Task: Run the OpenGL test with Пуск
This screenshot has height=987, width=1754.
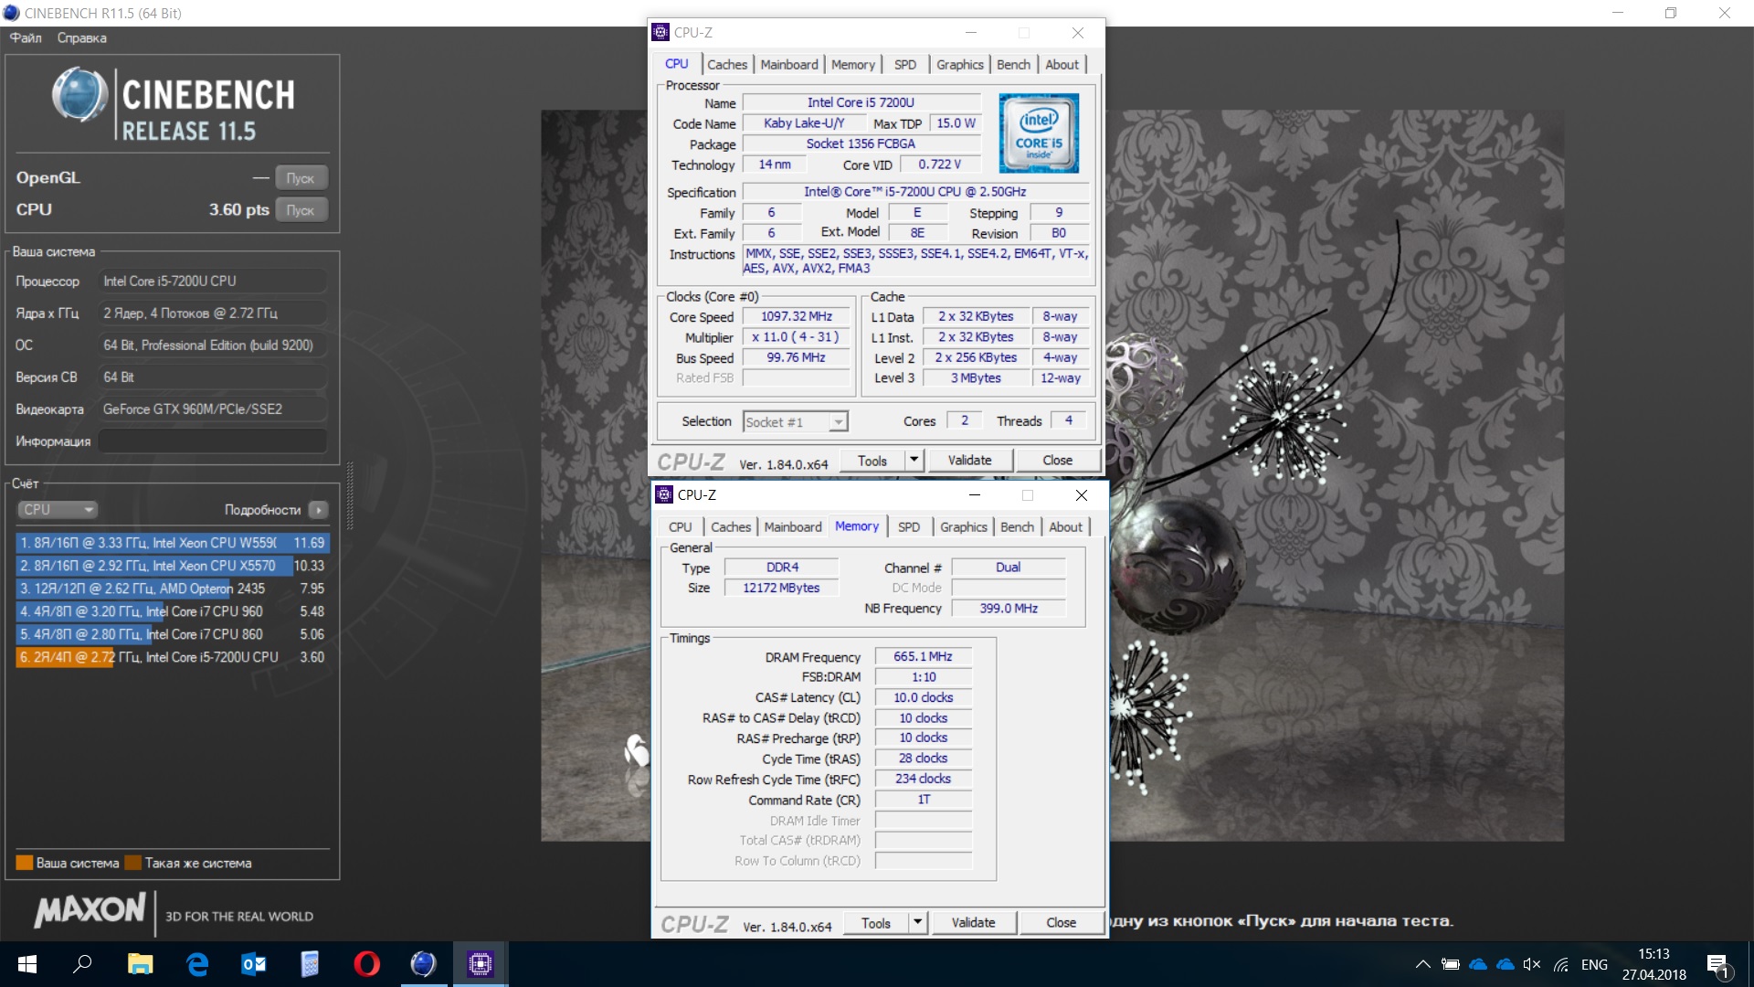Action: [x=301, y=177]
